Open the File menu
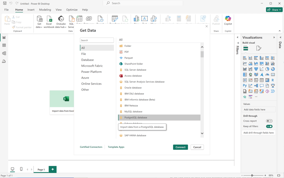Viewport: 284px width, 178px height. 6,10
